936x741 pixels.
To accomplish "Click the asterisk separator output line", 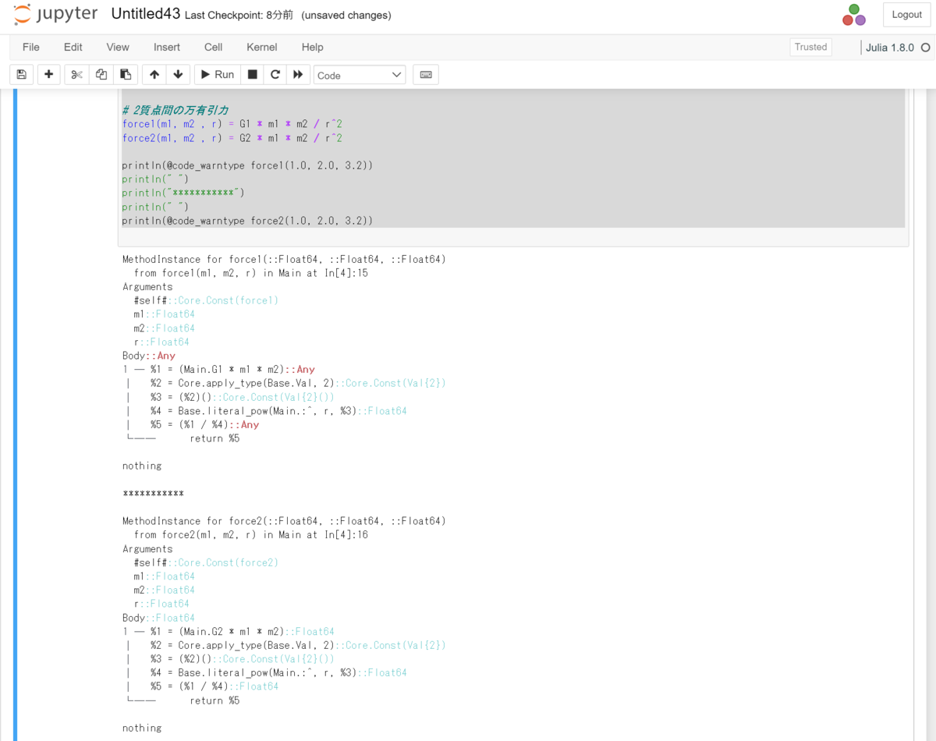I will [153, 494].
